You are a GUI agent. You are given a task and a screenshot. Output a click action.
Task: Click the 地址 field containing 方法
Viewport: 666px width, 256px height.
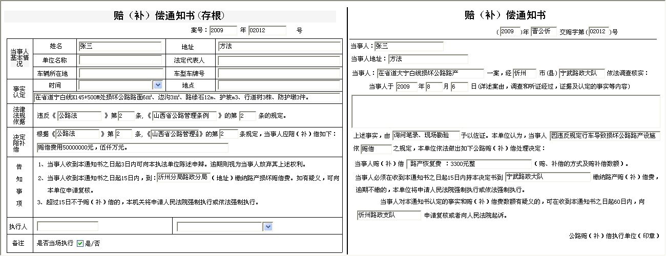tap(279, 46)
